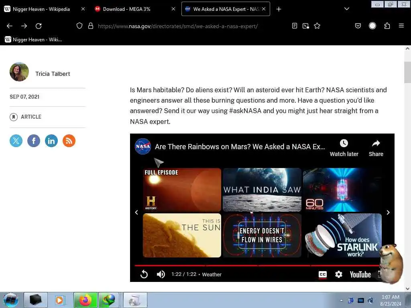Go forward one page in history
This screenshot has width=411, height=308.
point(24,26)
